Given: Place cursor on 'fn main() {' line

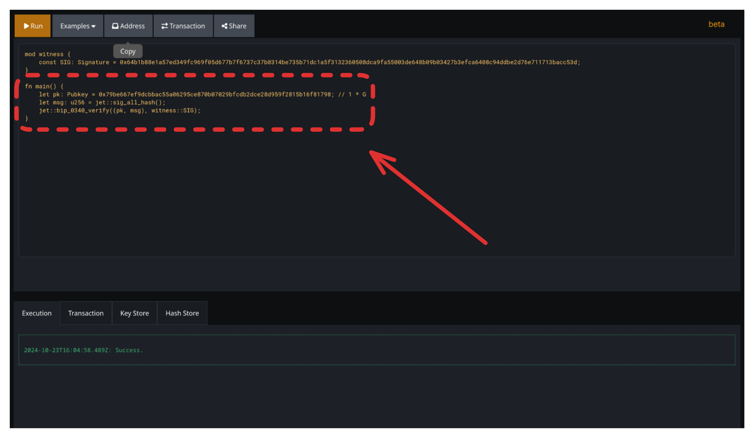Looking at the screenshot, I should [44, 86].
